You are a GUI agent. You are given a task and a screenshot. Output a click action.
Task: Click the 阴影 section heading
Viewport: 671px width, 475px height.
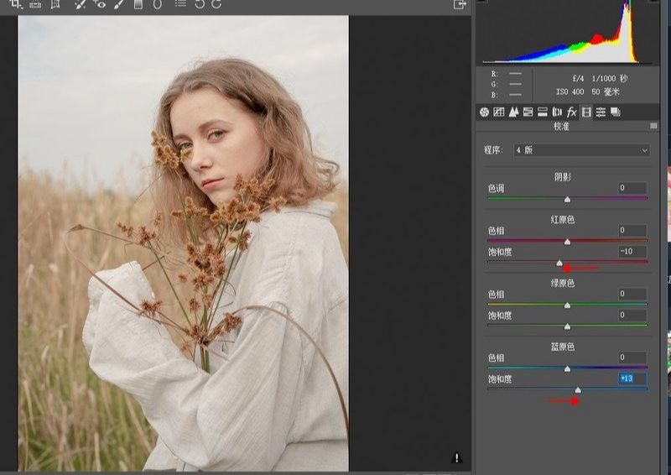coord(563,177)
